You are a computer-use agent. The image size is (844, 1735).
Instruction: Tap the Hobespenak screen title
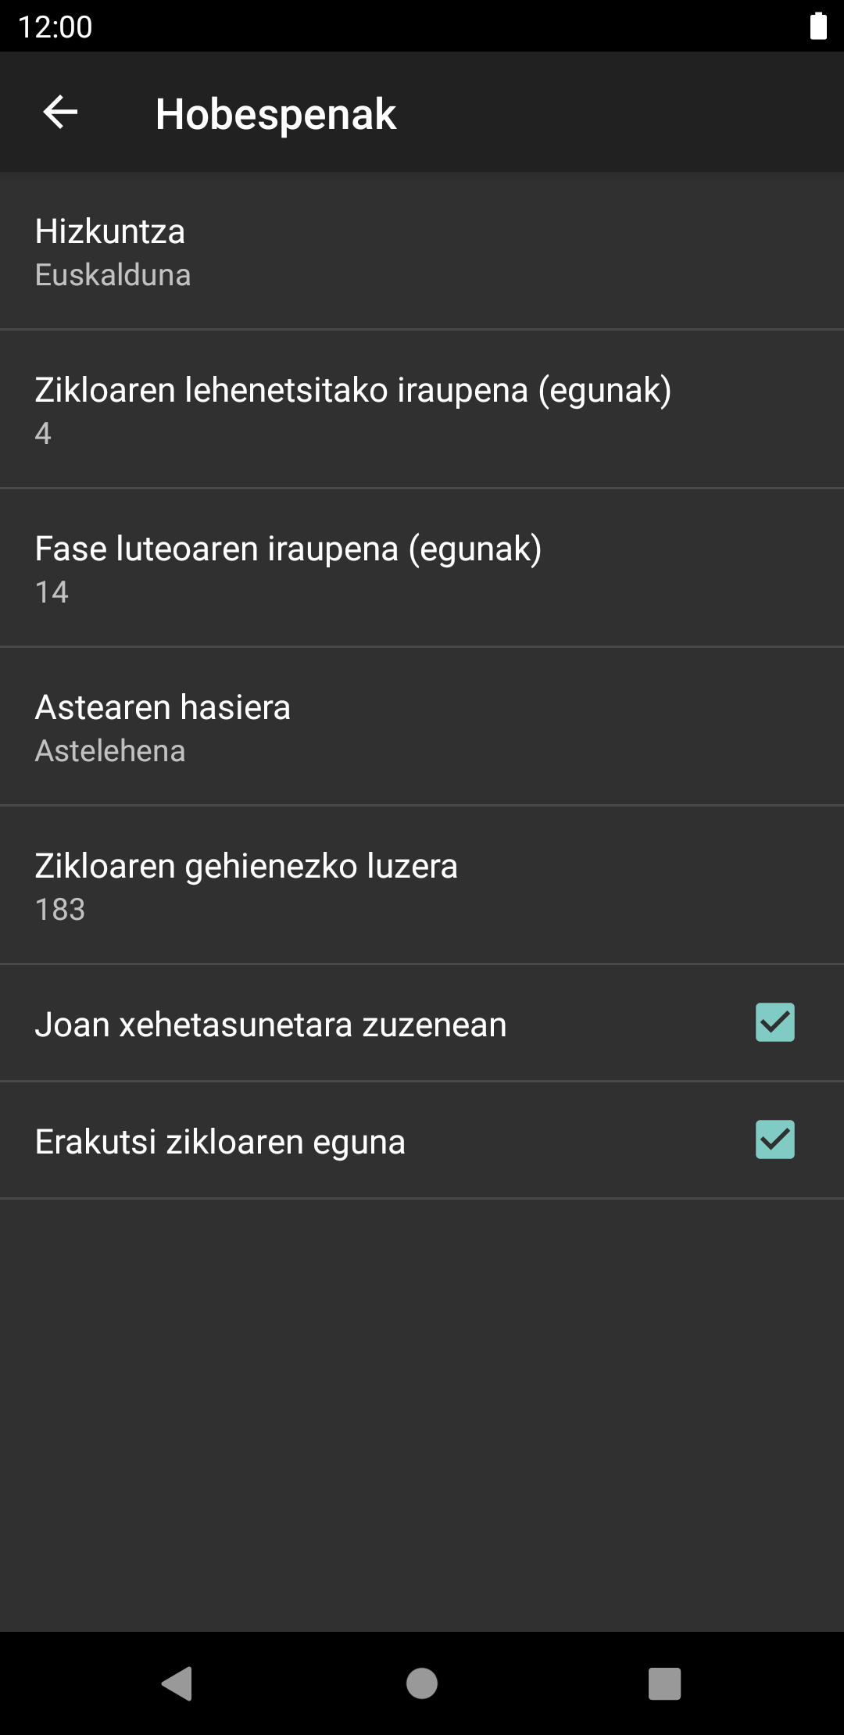coord(276,114)
